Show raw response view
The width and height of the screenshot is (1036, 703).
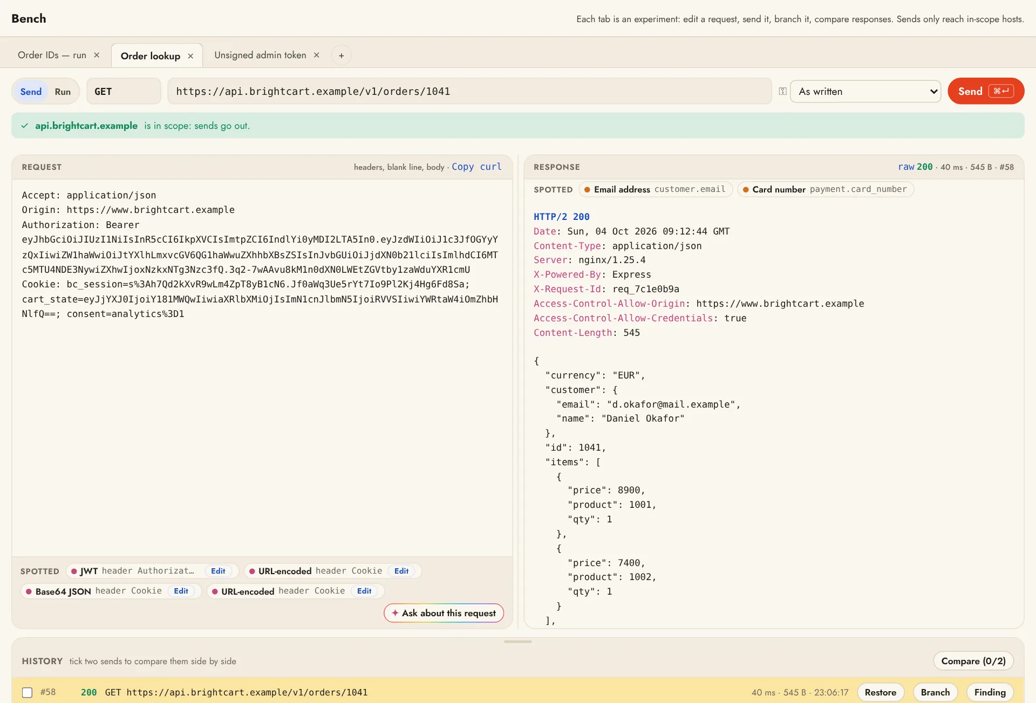pos(906,167)
